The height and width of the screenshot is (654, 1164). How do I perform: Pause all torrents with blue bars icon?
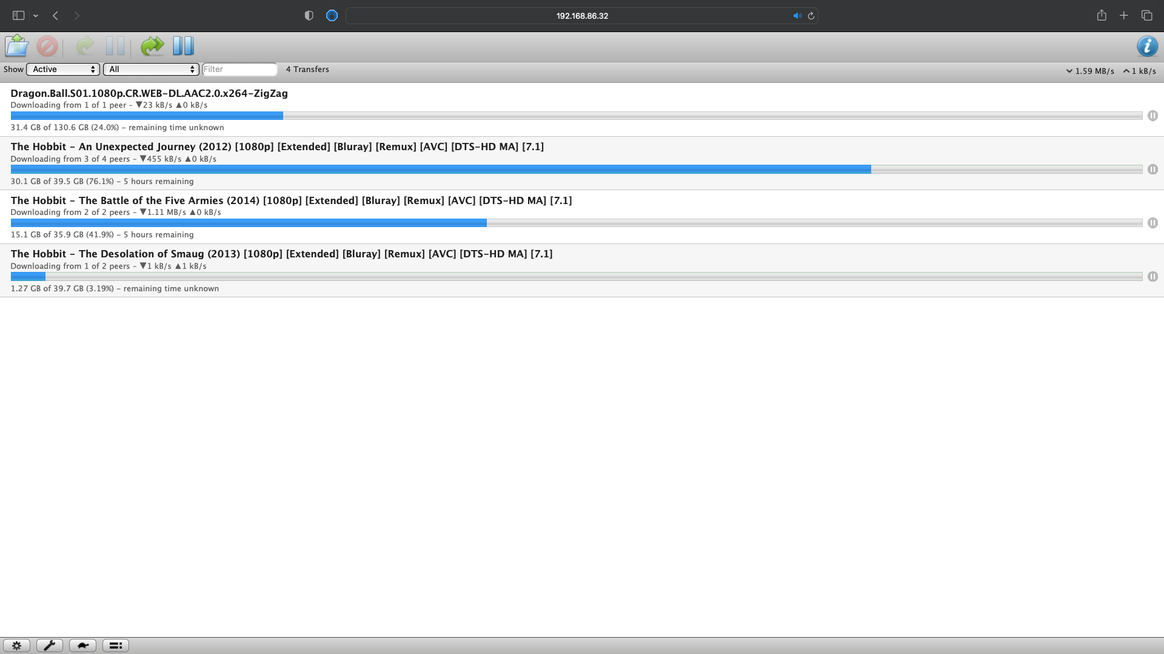click(183, 46)
